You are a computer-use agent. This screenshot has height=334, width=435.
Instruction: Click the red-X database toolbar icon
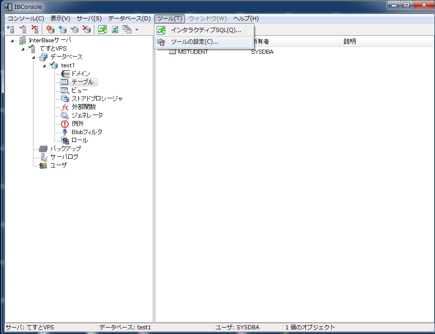[87, 29]
